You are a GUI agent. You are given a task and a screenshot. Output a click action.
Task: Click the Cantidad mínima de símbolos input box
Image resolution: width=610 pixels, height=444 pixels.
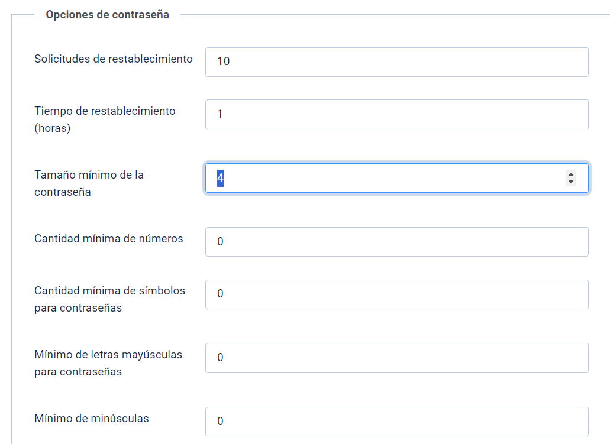[397, 294]
